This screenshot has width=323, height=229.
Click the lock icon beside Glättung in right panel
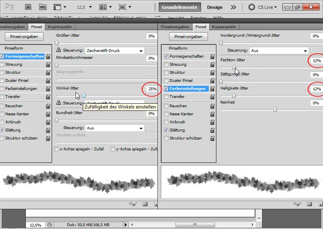pyautogui.click(x=212, y=130)
